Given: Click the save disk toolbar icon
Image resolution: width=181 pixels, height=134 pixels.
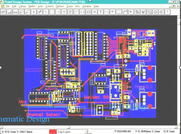Looking at the screenshot, I should 9,12.
